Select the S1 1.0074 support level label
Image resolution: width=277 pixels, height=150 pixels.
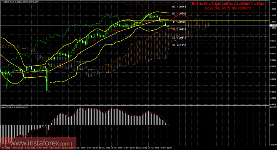point(179,29)
